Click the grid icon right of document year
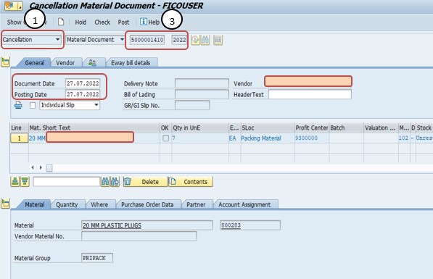 point(218,40)
